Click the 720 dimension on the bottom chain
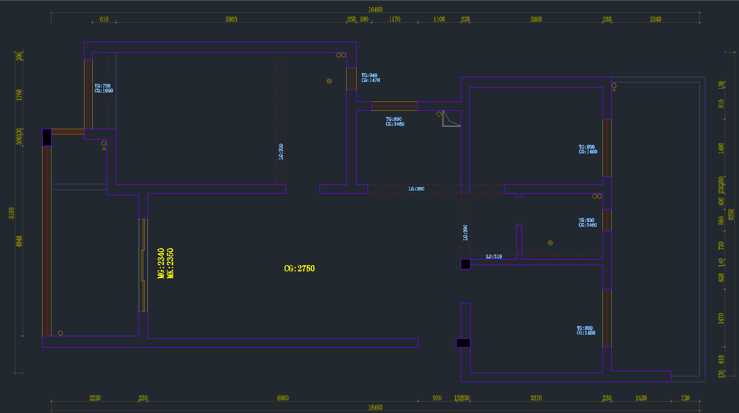 click(x=685, y=398)
